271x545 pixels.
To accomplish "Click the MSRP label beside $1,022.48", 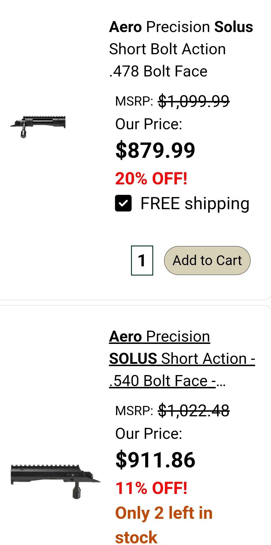I will [134, 411].
